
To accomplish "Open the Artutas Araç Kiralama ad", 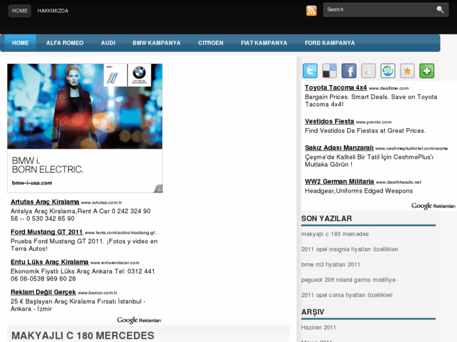I will pyautogui.click(x=45, y=201).
